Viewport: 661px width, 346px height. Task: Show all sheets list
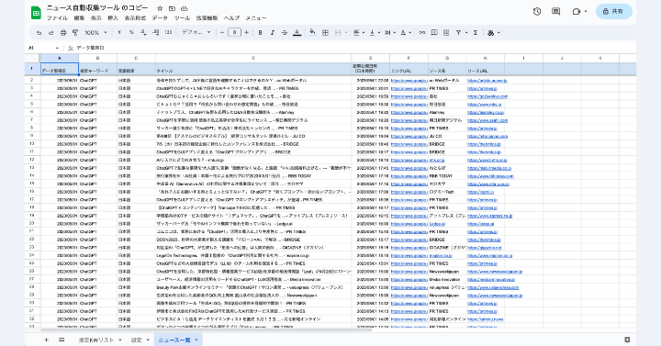(62, 340)
